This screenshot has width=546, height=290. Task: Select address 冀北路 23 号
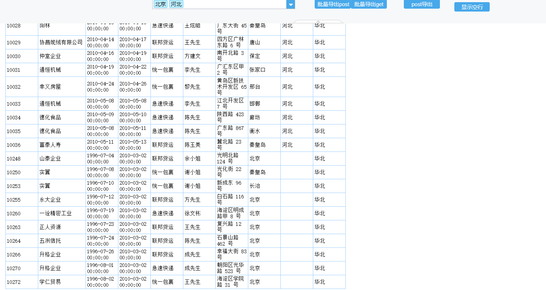232,145
